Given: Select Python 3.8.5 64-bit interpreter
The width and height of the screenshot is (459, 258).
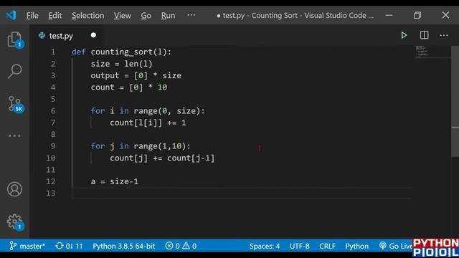Looking at the screenshot, I should (x=123, y=246).
